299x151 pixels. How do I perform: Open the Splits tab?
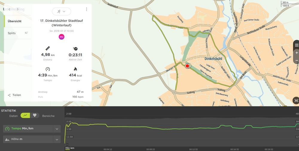pyautogui.click(x=12, y=33)
